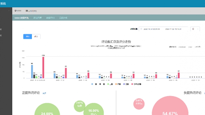Screen dimensions: 205x115
Task: Click the small green 2.67% bubble
Action: 80,106
